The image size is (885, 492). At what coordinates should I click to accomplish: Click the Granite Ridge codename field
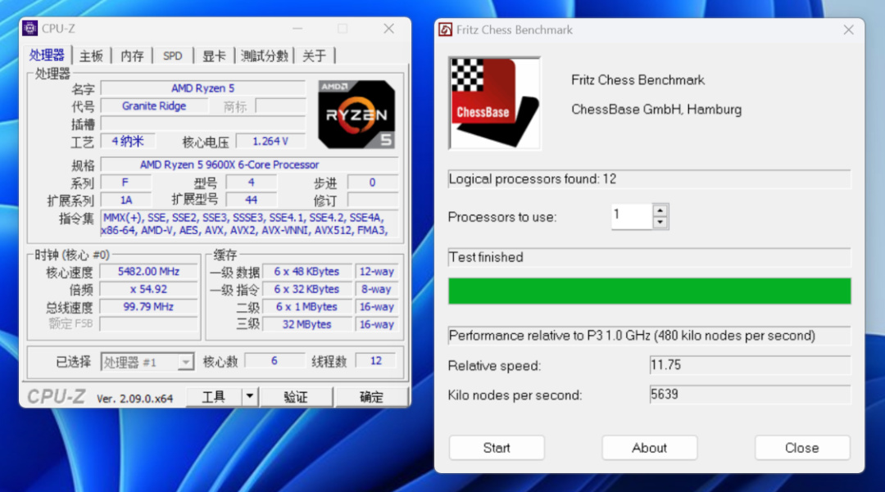click(154, 106)
